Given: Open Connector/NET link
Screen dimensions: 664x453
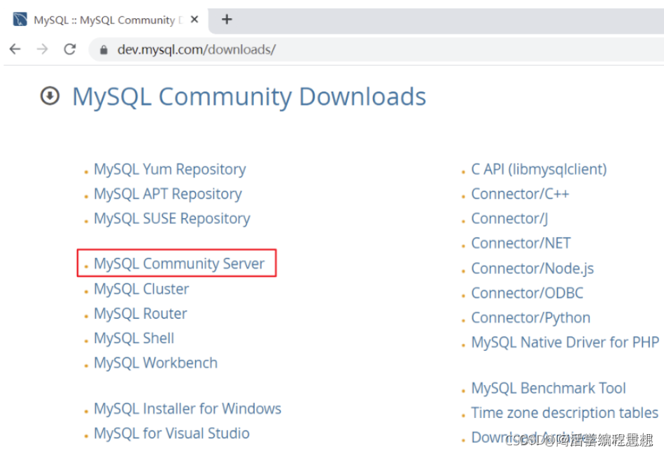Looking at the screenshot, I should coord(521,243).
